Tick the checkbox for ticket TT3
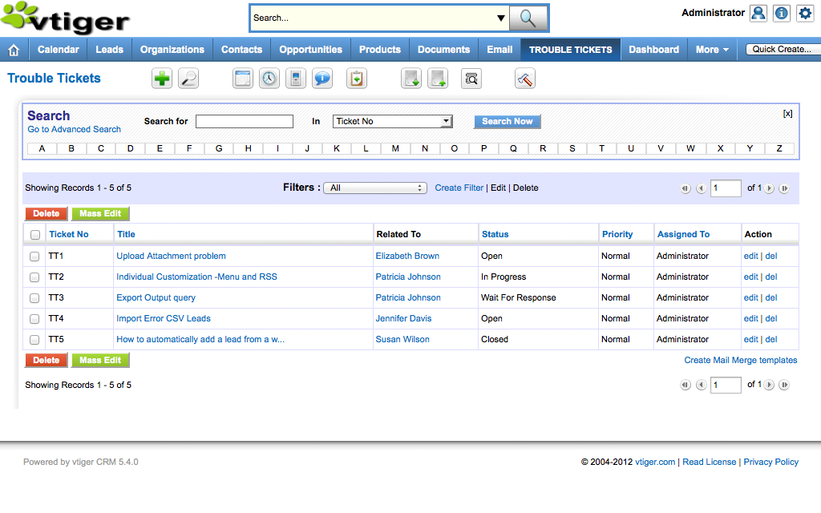The height and width of the screenshot is (513, 821). (x=34, y=298)
